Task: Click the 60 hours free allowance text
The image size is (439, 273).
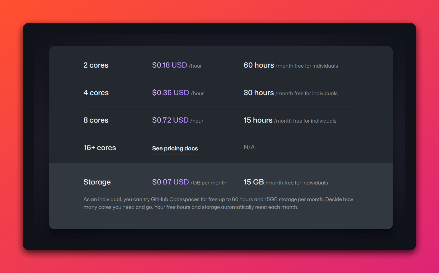Action: coord(258,65)
